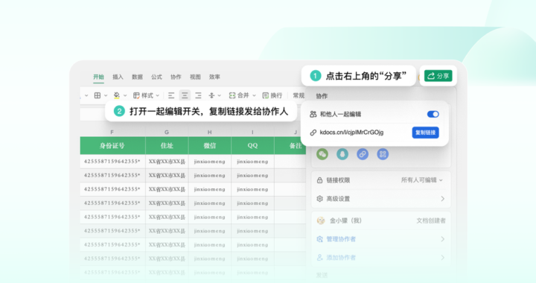This screenshot has width=536, height=283.
Task: Click the 链接权限 label
Action: [338, 180]
